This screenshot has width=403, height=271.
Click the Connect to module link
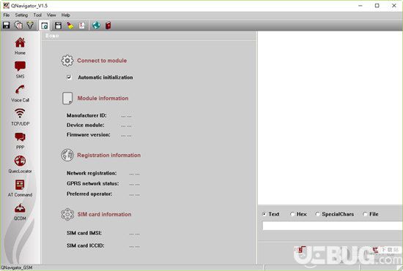(x=102, y=61)
